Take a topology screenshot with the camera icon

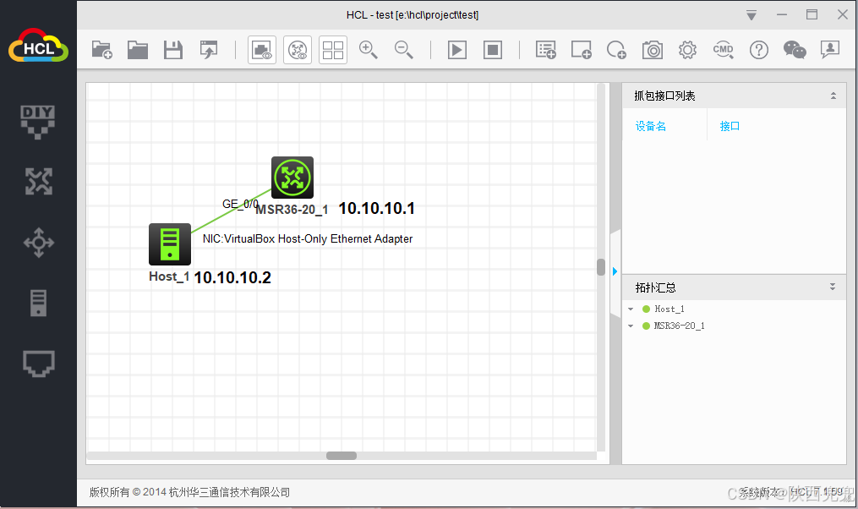652,49
